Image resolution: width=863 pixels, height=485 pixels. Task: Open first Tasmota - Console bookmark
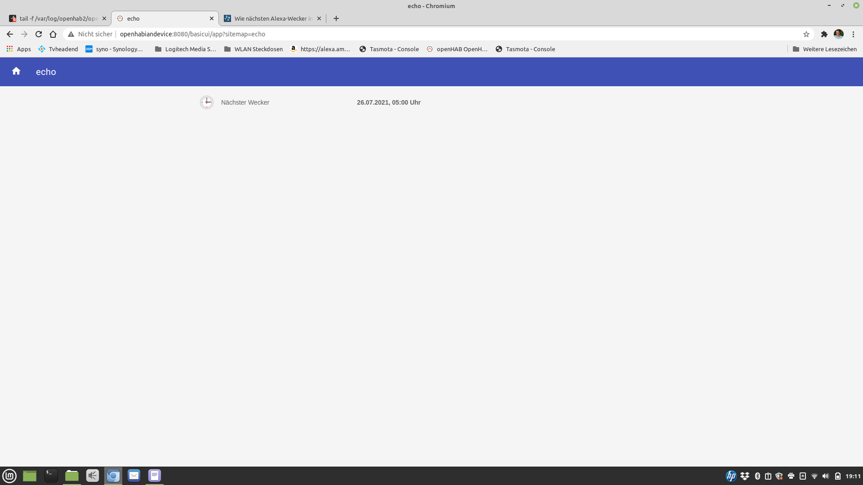[389, 49]
